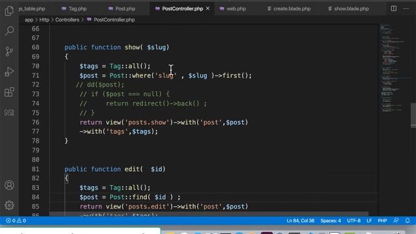Click '->with('tags',$tags);' on line 77
The height and width of the screenshot is (234, 416).
pos(118,131)
